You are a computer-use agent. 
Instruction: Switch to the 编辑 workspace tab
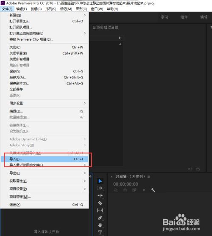coord(204,17)
